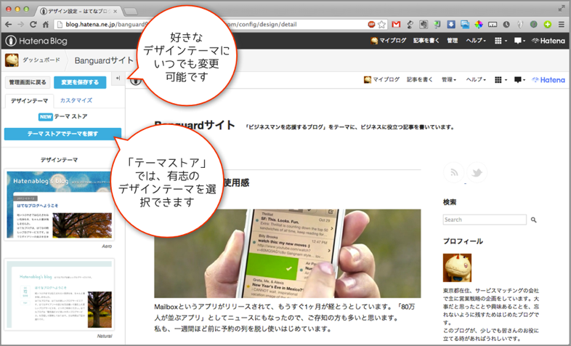The image size is (571, 346).
Task: Open the grid services dropdown in dark header
Action: [501, 41]
